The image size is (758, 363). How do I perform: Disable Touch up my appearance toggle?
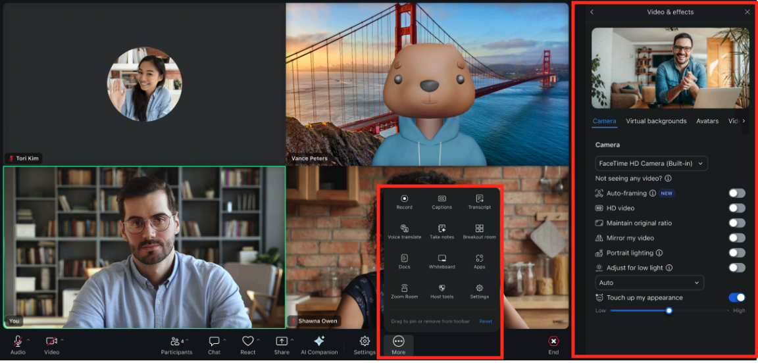(737, 298)
